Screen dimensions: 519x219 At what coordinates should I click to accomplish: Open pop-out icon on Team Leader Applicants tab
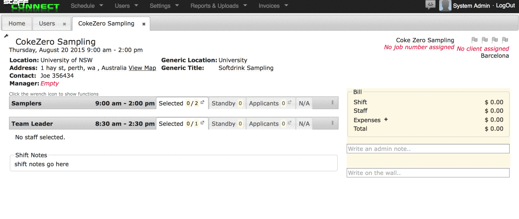click(x=289, y=123)
